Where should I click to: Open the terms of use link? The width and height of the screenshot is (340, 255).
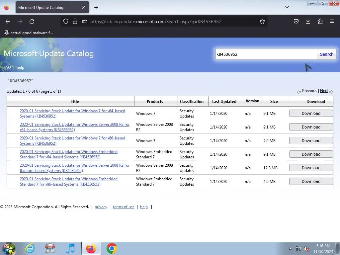124,207
